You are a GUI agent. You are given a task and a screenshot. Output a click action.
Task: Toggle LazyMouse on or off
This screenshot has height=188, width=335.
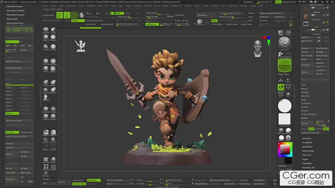152,24
